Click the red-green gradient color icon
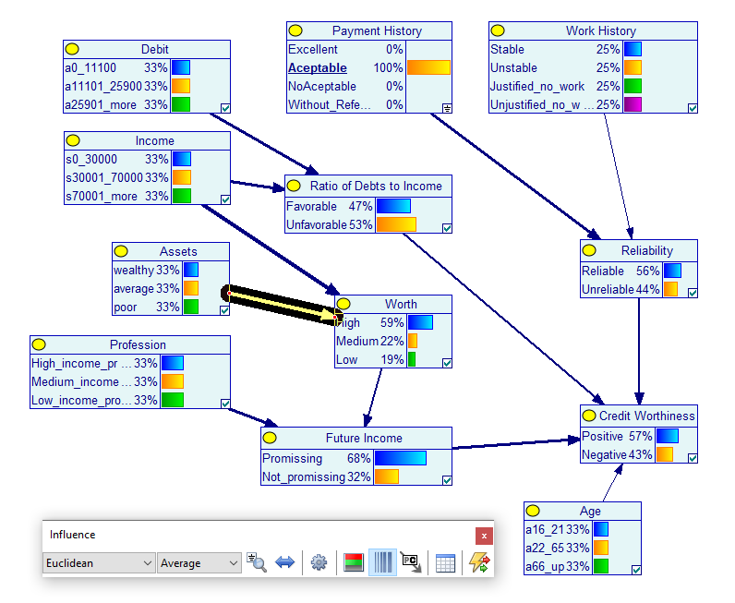Screen dimensions: 735x603 tap(353, 562)
